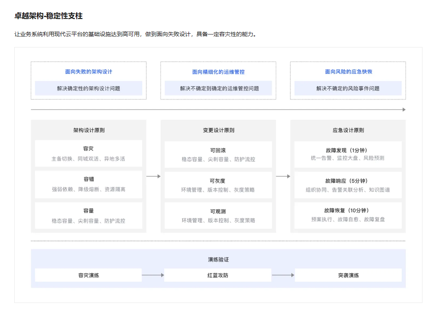Click the 容量 card title
The height and width of the screenshot is (309, 431).
89,211
